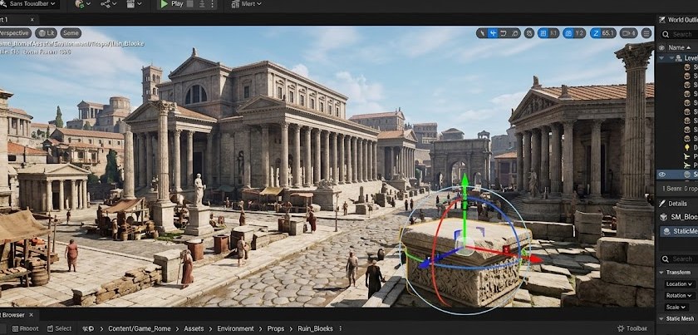Select the World Outliner panel tab
The height and width of the screenshot is (335, 698).
(678, 20)
